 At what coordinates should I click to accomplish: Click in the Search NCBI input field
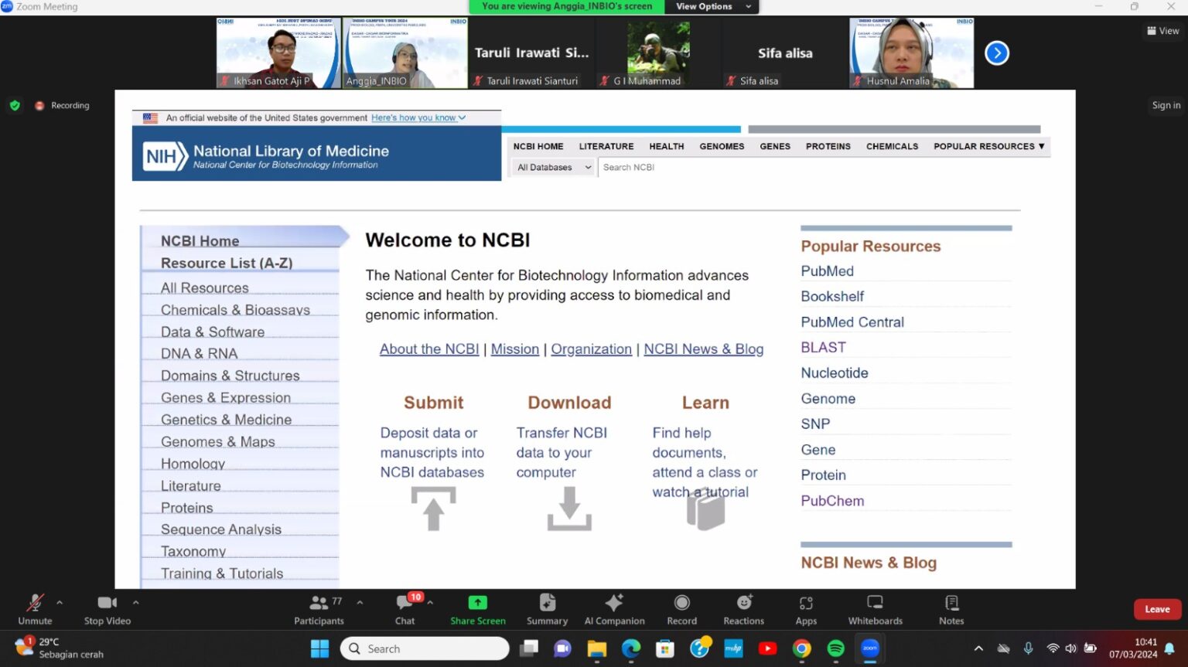[x=823, y=167]
